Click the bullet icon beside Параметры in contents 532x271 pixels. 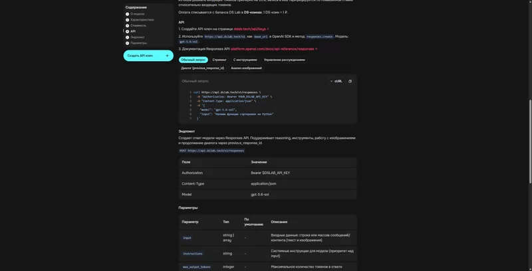[127, 43]
